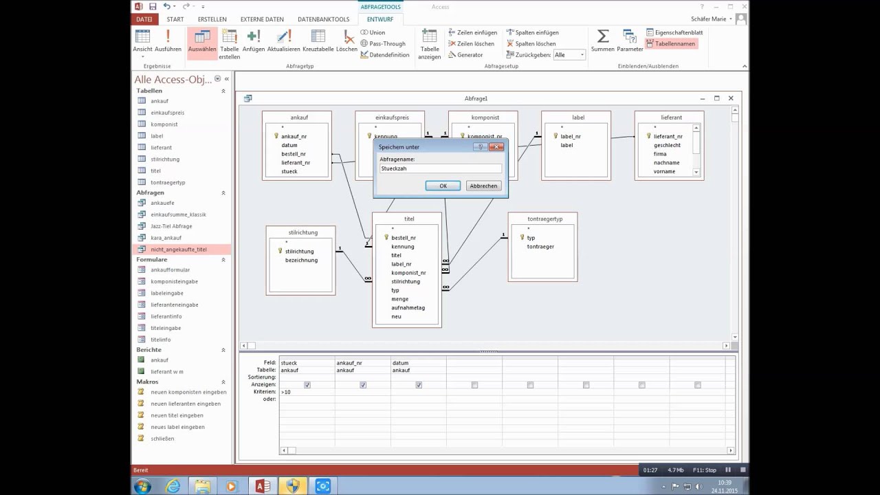Switch to the ENTWURF tab

(380, 19)
